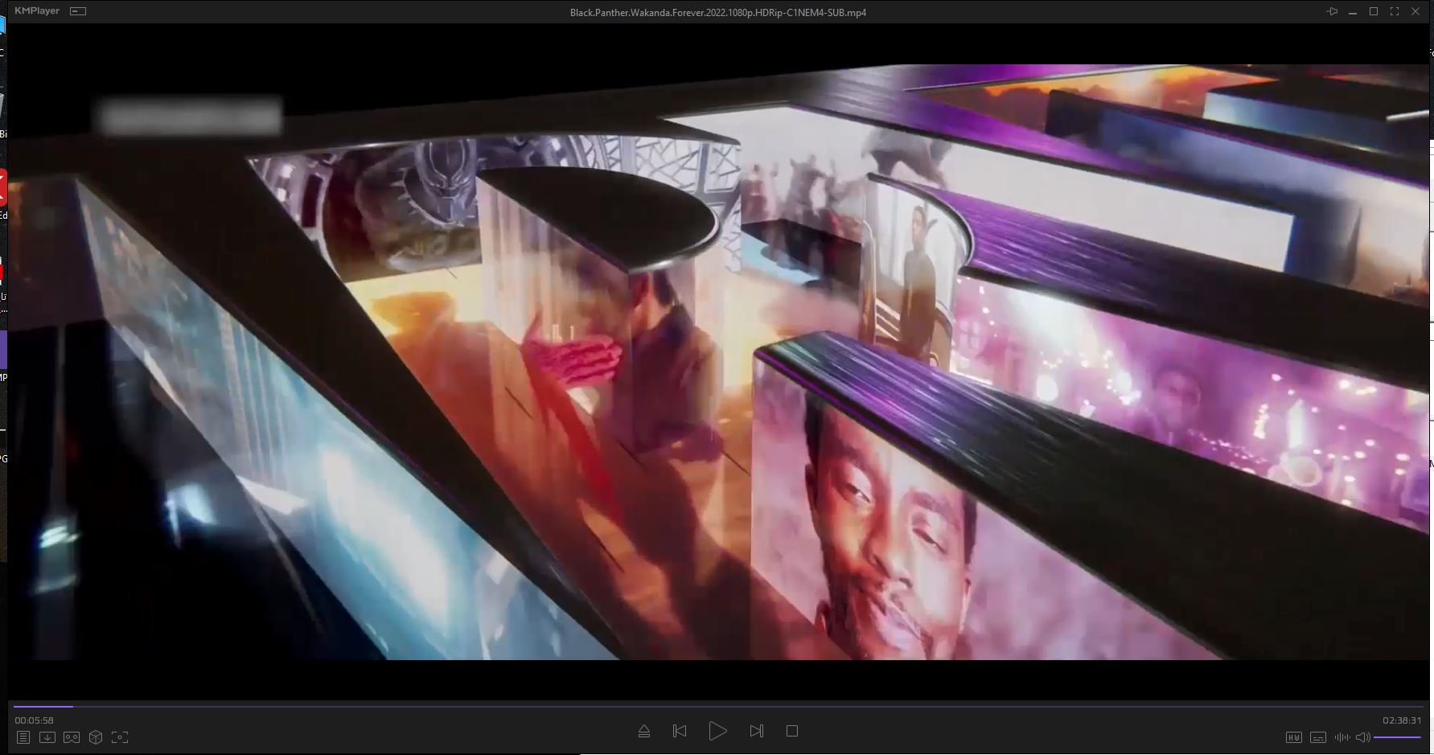Open the KMPlayer main menu logo
The width and height of the screenshot is (1434, 755).
pyautogui.click(x=37, y=11)
